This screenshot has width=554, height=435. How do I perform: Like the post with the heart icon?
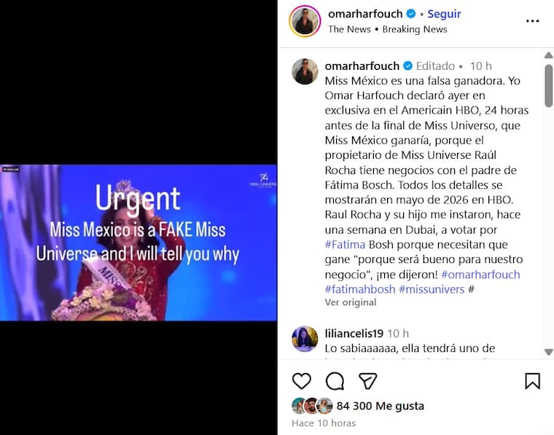pos(301,381)
